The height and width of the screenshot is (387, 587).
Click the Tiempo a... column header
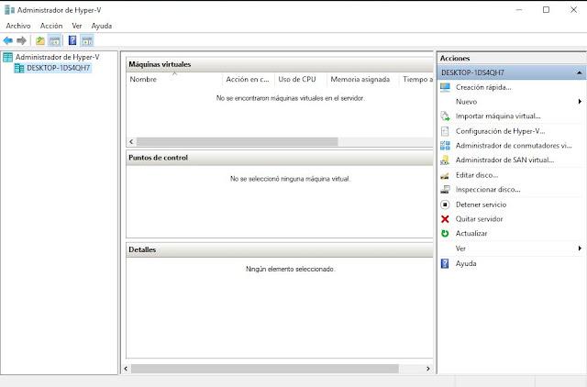click(x=417, y=80)
